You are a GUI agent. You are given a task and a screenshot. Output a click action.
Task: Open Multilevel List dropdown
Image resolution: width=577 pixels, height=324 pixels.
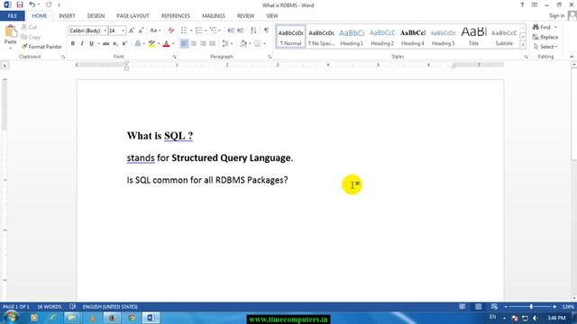coord(220,31)
